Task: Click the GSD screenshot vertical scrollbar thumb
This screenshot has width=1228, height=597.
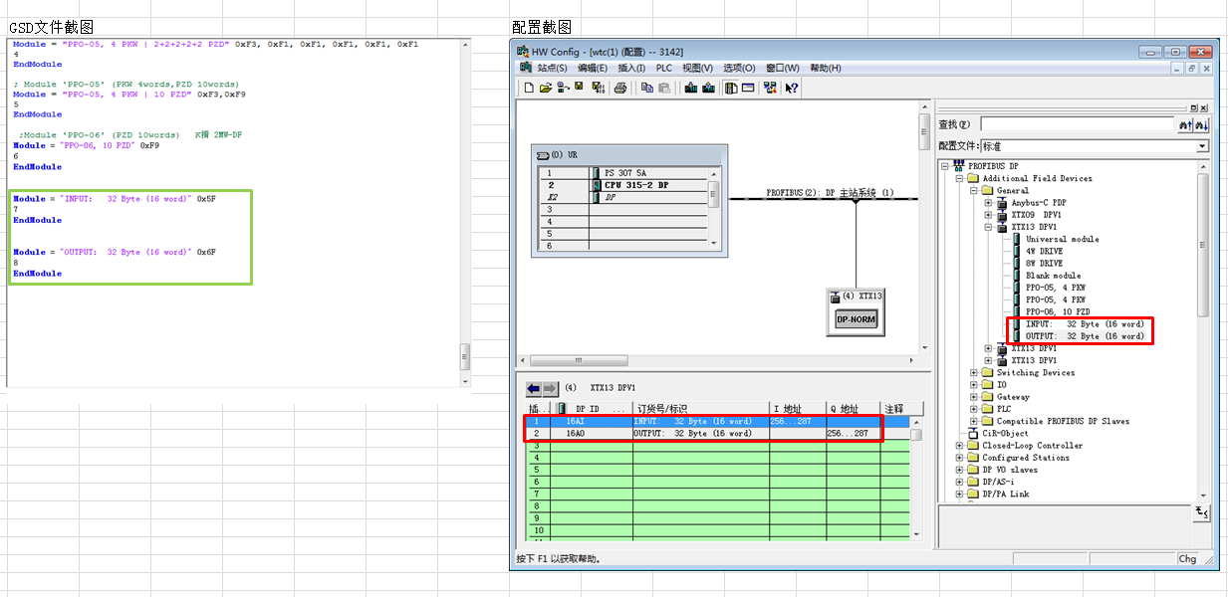Action: click(464, 355)
